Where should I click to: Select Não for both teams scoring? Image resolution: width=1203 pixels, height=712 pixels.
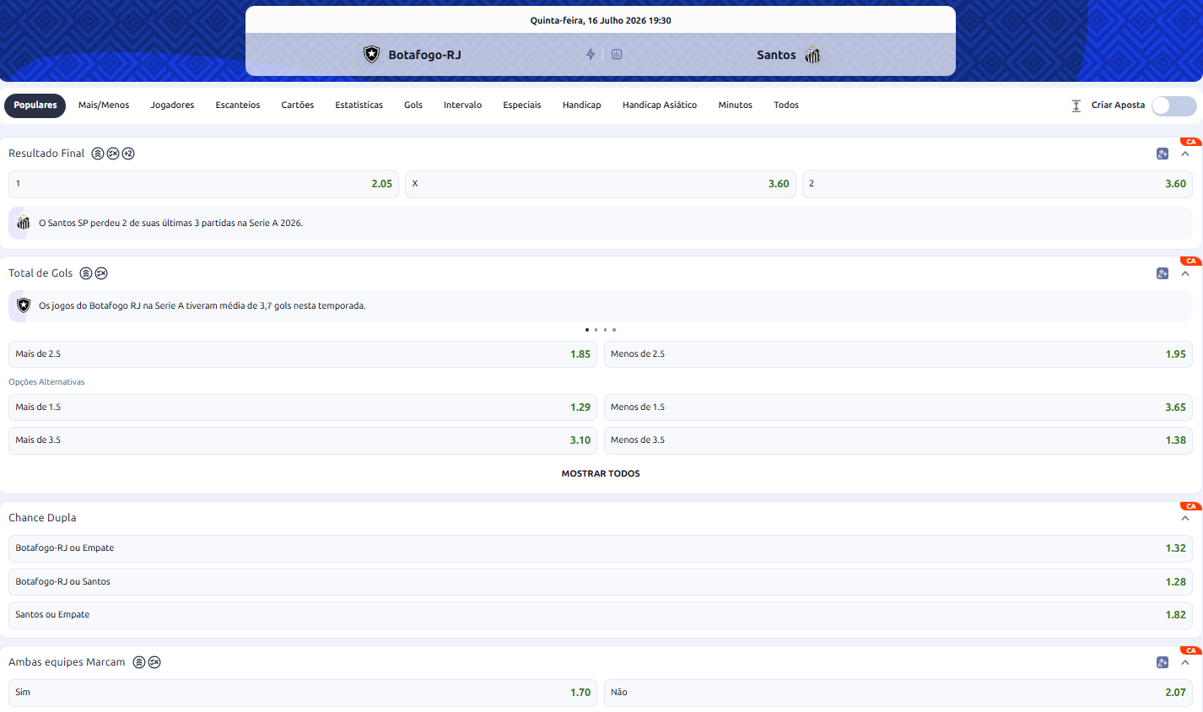click(x=898, y=693)
